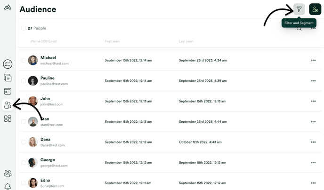Click email Dana@test.com

click(52, 145)
